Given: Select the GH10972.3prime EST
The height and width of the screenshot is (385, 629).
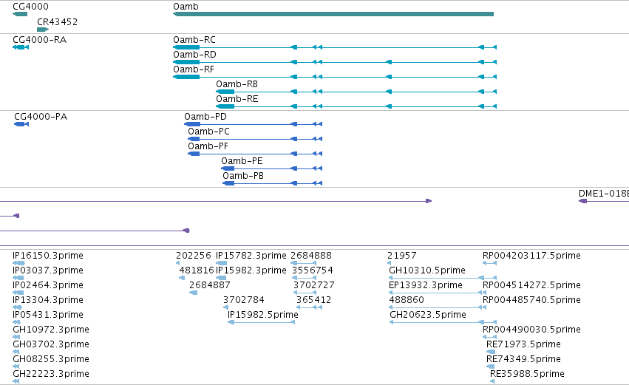Looking at the screenshot, I should point(51,330).
